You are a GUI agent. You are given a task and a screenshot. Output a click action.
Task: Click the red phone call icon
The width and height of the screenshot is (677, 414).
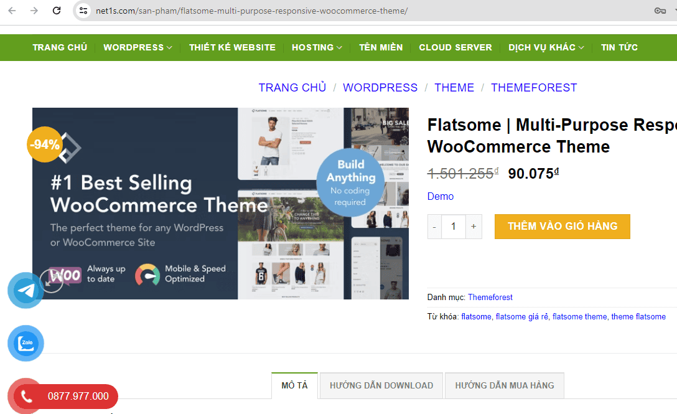26,397
